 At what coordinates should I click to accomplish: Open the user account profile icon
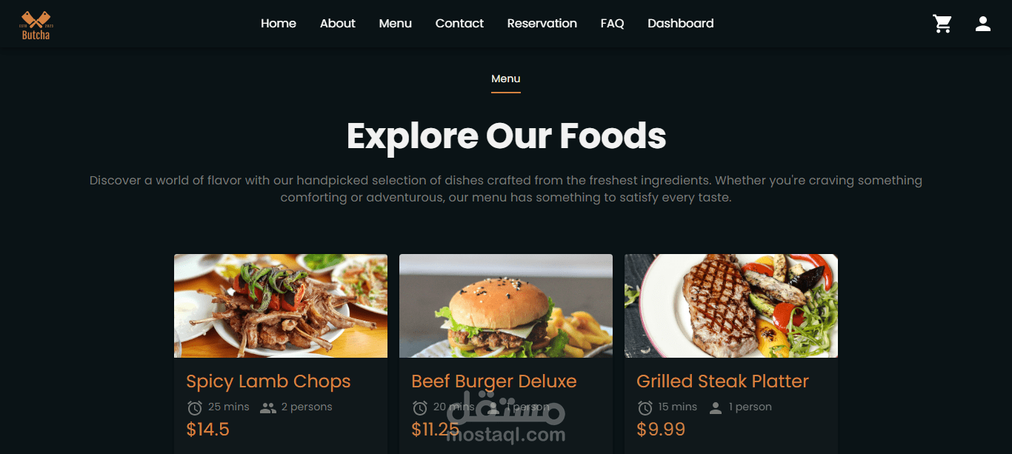[x=983, y=24]
